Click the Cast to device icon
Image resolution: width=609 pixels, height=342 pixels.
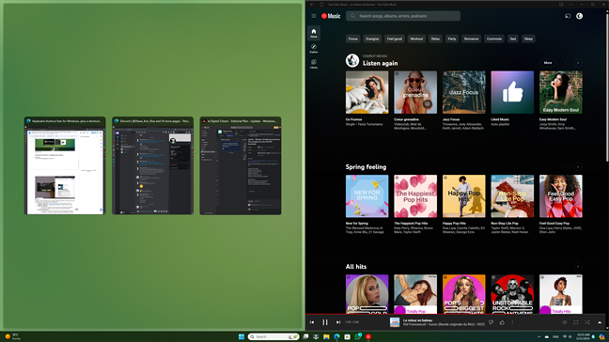[568, 16]
